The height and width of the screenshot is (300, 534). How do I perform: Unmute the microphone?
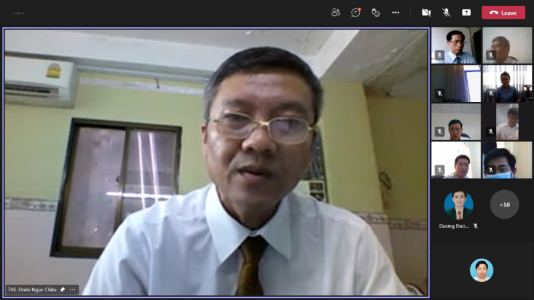click(x=446, y=12)
